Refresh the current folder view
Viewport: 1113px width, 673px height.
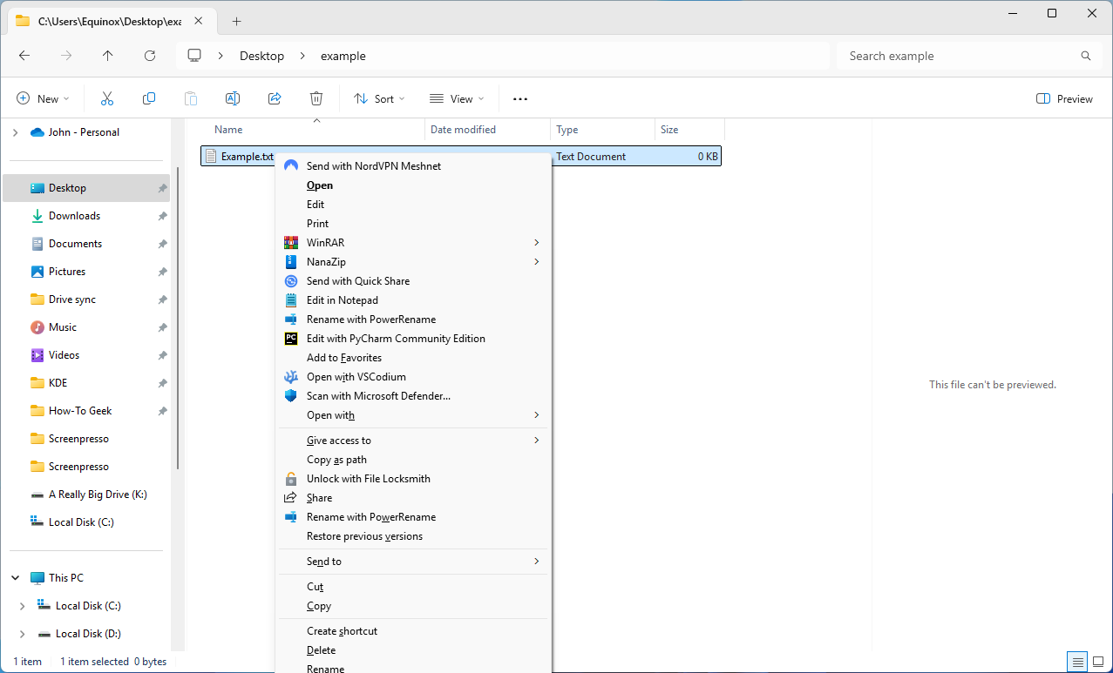tap(150, 56)
